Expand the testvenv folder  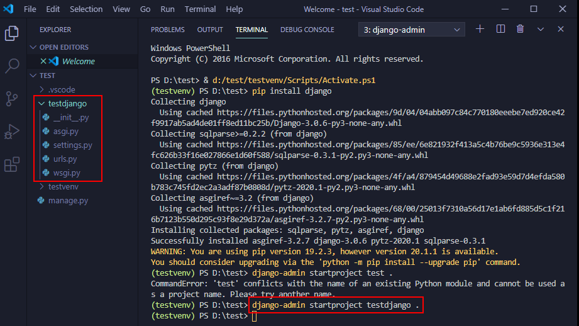tap(41, 187)
